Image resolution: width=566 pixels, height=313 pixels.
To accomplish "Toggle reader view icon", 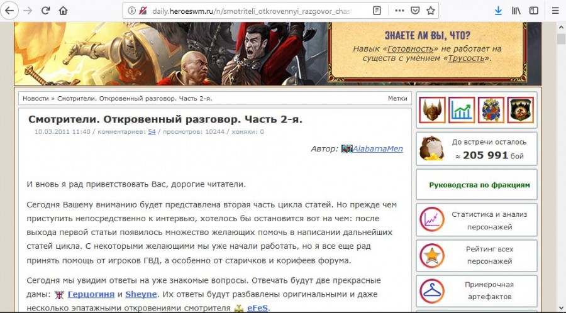I will point(377,11).
